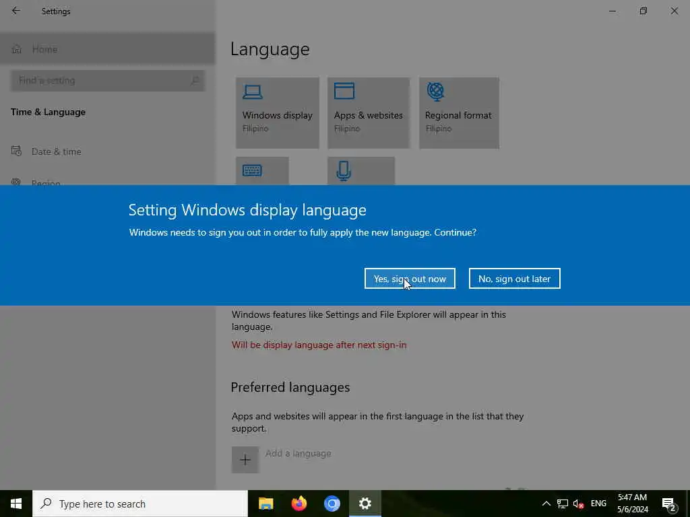
Task: Go back using Settings back arrow
Action: (x=16, y=11)
